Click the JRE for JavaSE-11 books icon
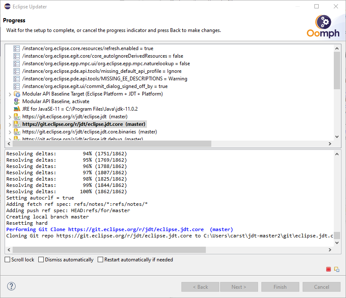 point(17,109)
